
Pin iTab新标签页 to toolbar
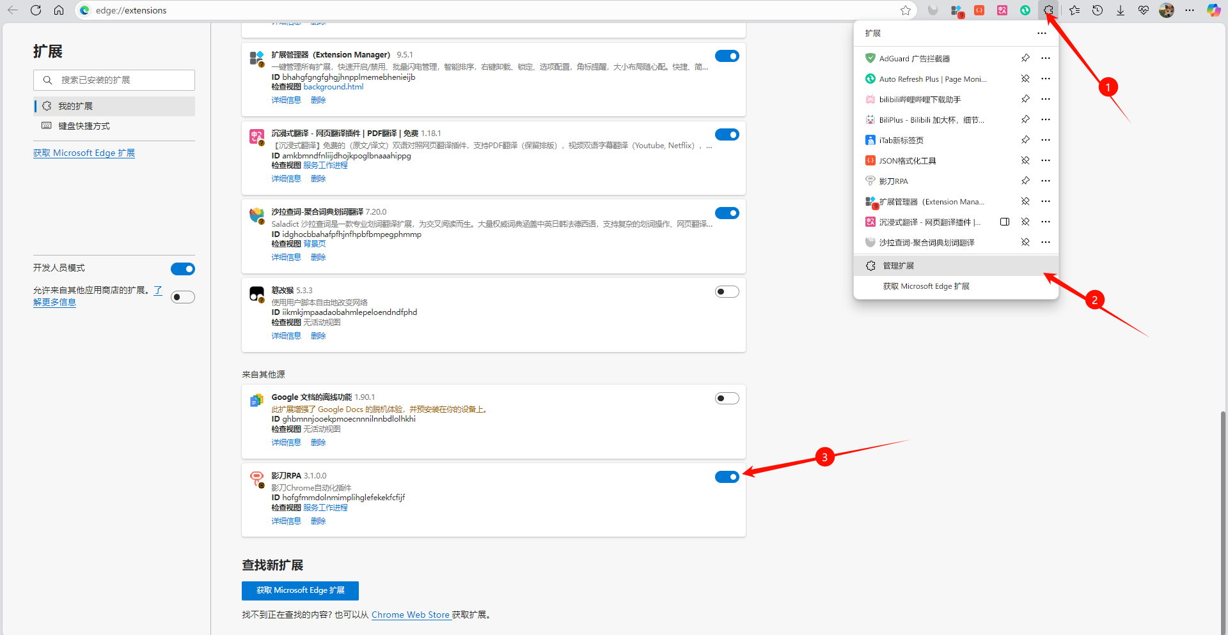click(1025, 140)
